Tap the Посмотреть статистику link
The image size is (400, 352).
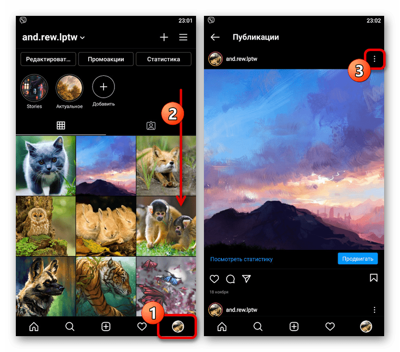click(x=241, y=259)
